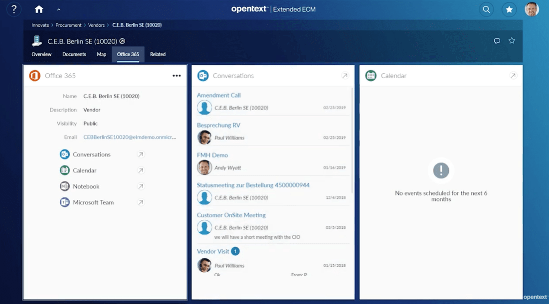549x304 pixels.
Task: Open the Amendment Call conversation
Action: point(218,95)
